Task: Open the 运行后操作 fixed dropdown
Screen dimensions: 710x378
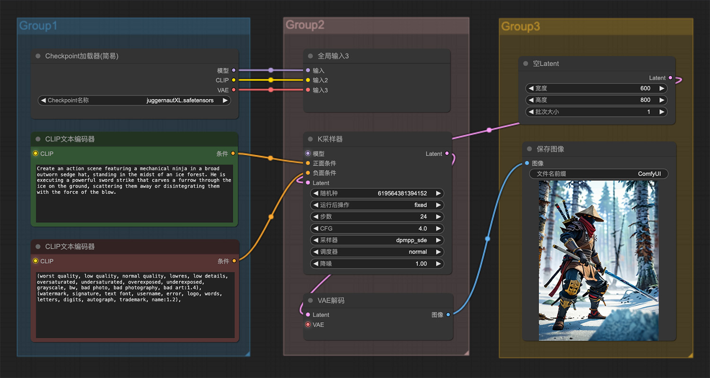Action: (377, 205)
